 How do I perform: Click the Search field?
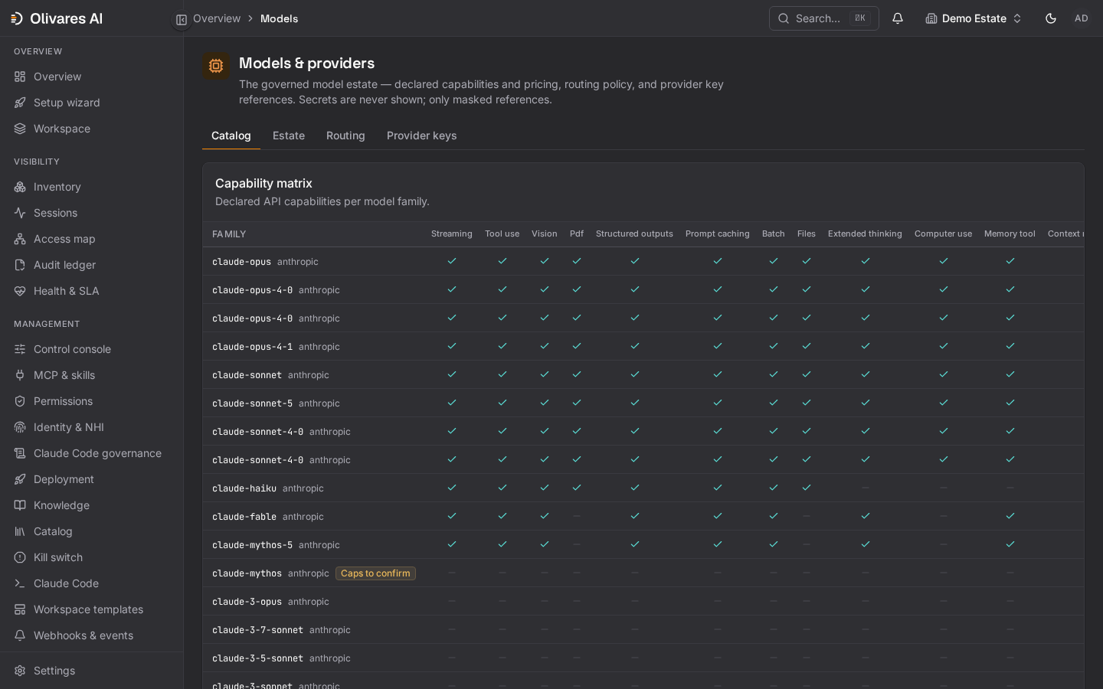(x=824, y=18)
